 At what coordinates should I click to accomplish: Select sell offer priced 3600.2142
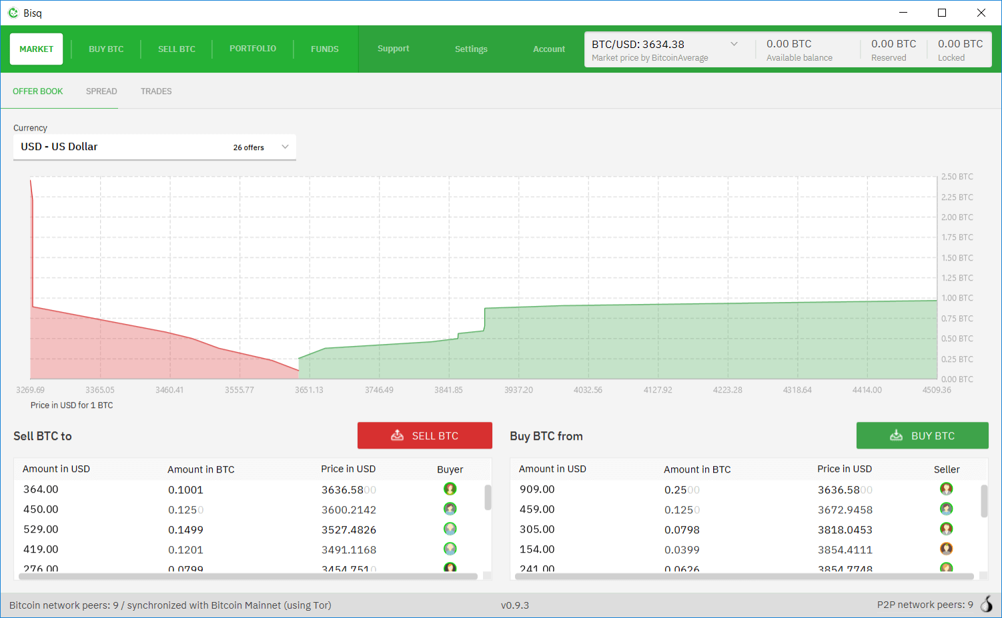(248, 509)
